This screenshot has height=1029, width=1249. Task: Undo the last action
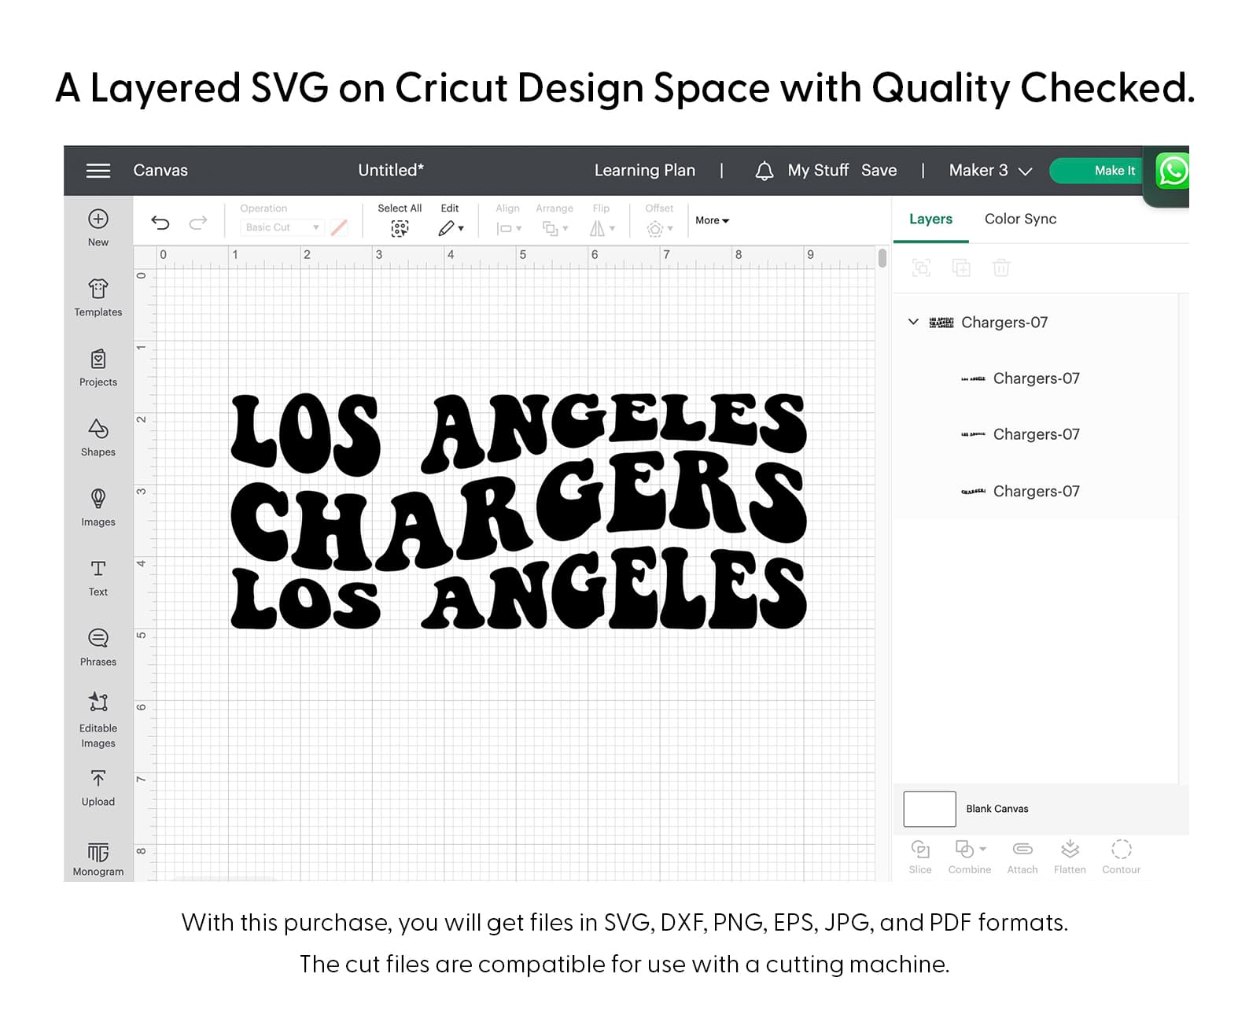point(160,223)
